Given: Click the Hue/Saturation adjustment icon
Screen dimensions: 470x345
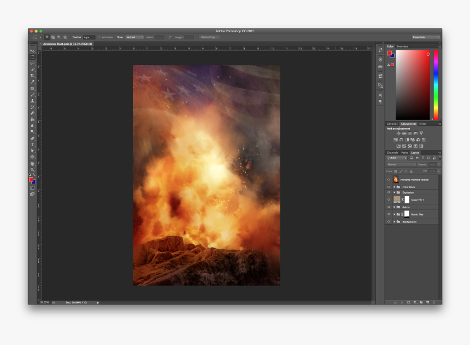Looking at the screenshot, I should coord(395,139).
